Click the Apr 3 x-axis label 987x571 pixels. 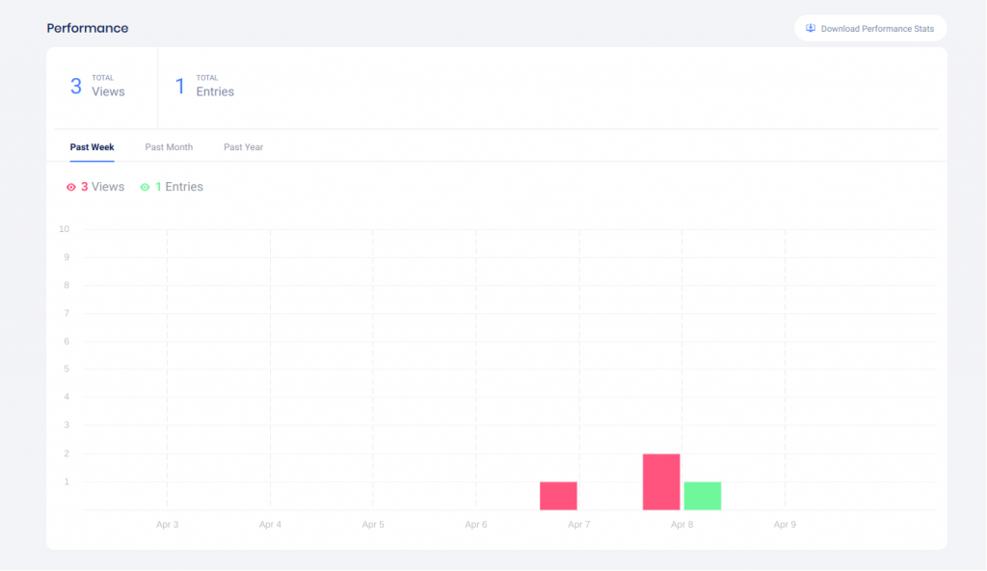point(167,525)
